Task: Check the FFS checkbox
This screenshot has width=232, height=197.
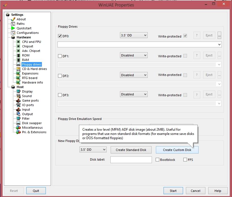Action: point(185,160)
